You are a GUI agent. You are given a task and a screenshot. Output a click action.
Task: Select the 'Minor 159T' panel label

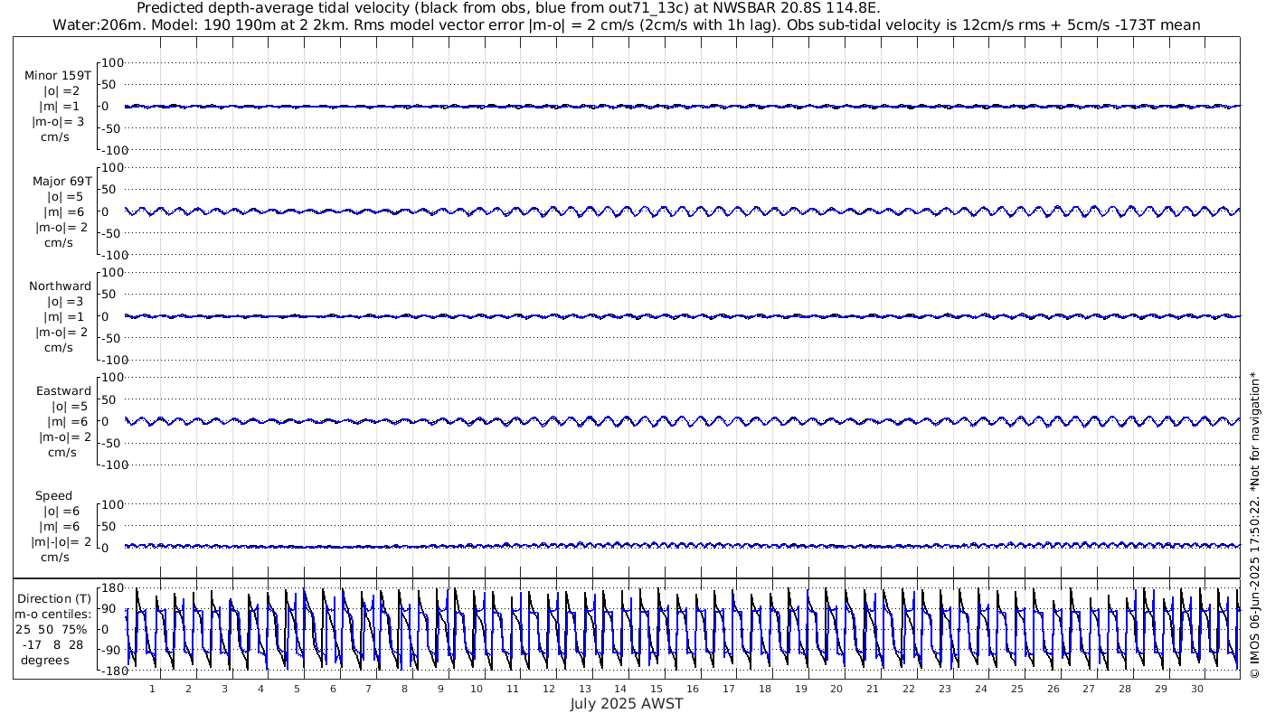[x=58, y=75]
